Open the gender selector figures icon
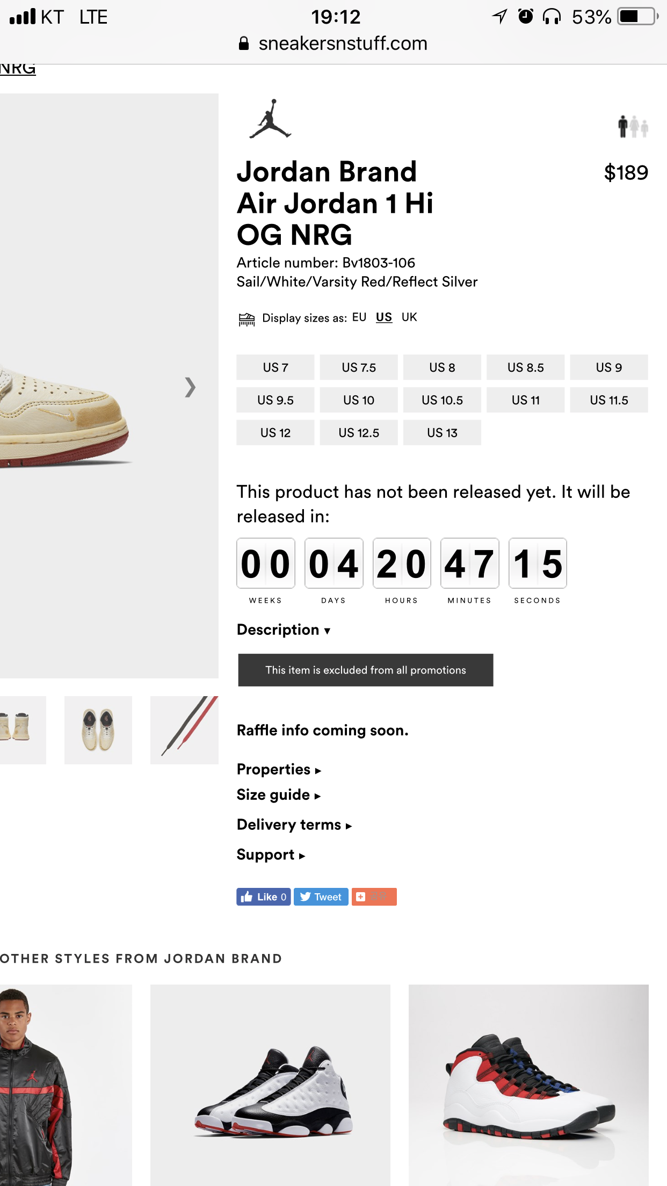Viewport: 667px width, 1186px height. point(633,127)
